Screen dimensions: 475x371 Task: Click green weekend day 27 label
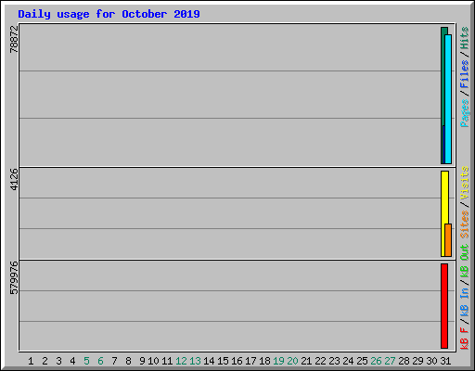390,361
